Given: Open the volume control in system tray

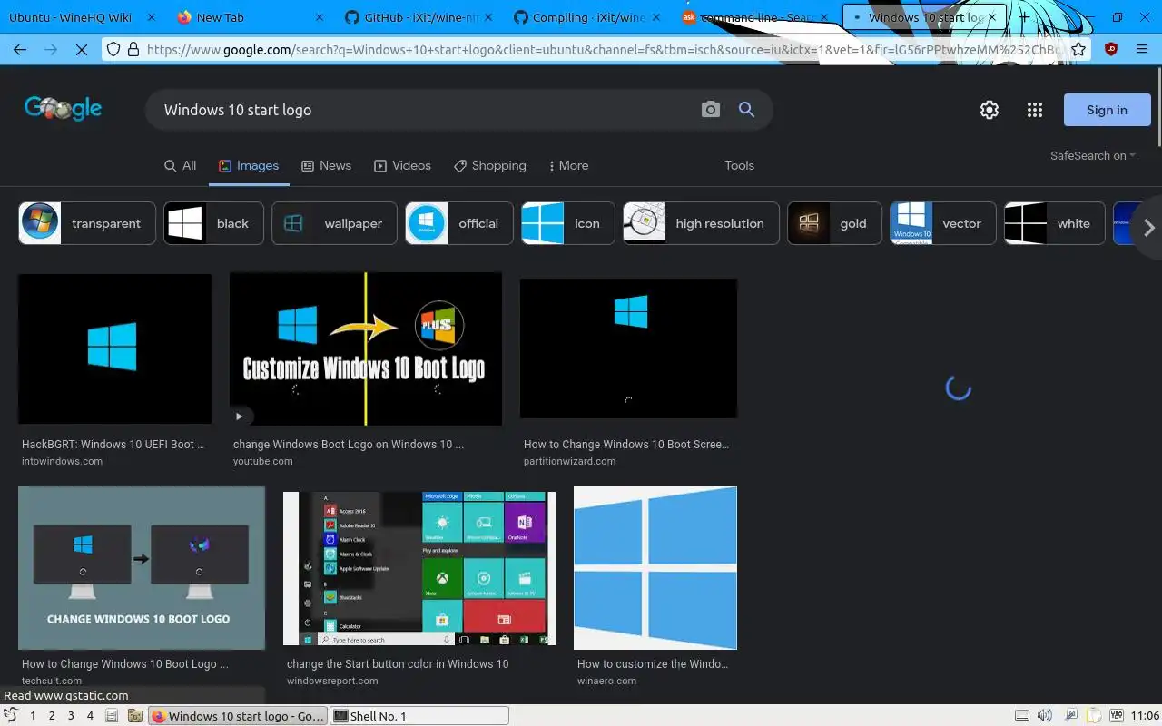Looking at the screenshot, I should pyautogui.click(x=1045, y=716).
